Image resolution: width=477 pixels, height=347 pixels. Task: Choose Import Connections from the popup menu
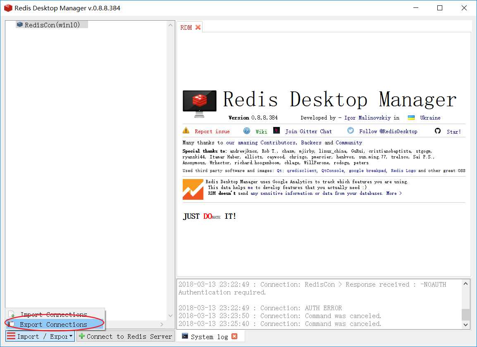55,314
